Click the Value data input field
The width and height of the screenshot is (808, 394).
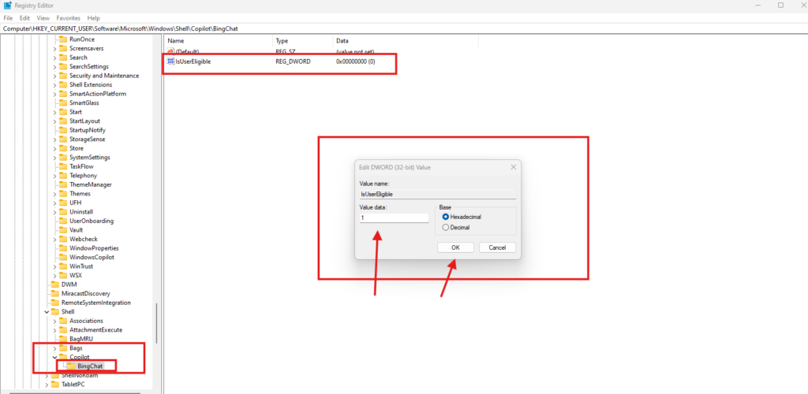click(395, 218)
